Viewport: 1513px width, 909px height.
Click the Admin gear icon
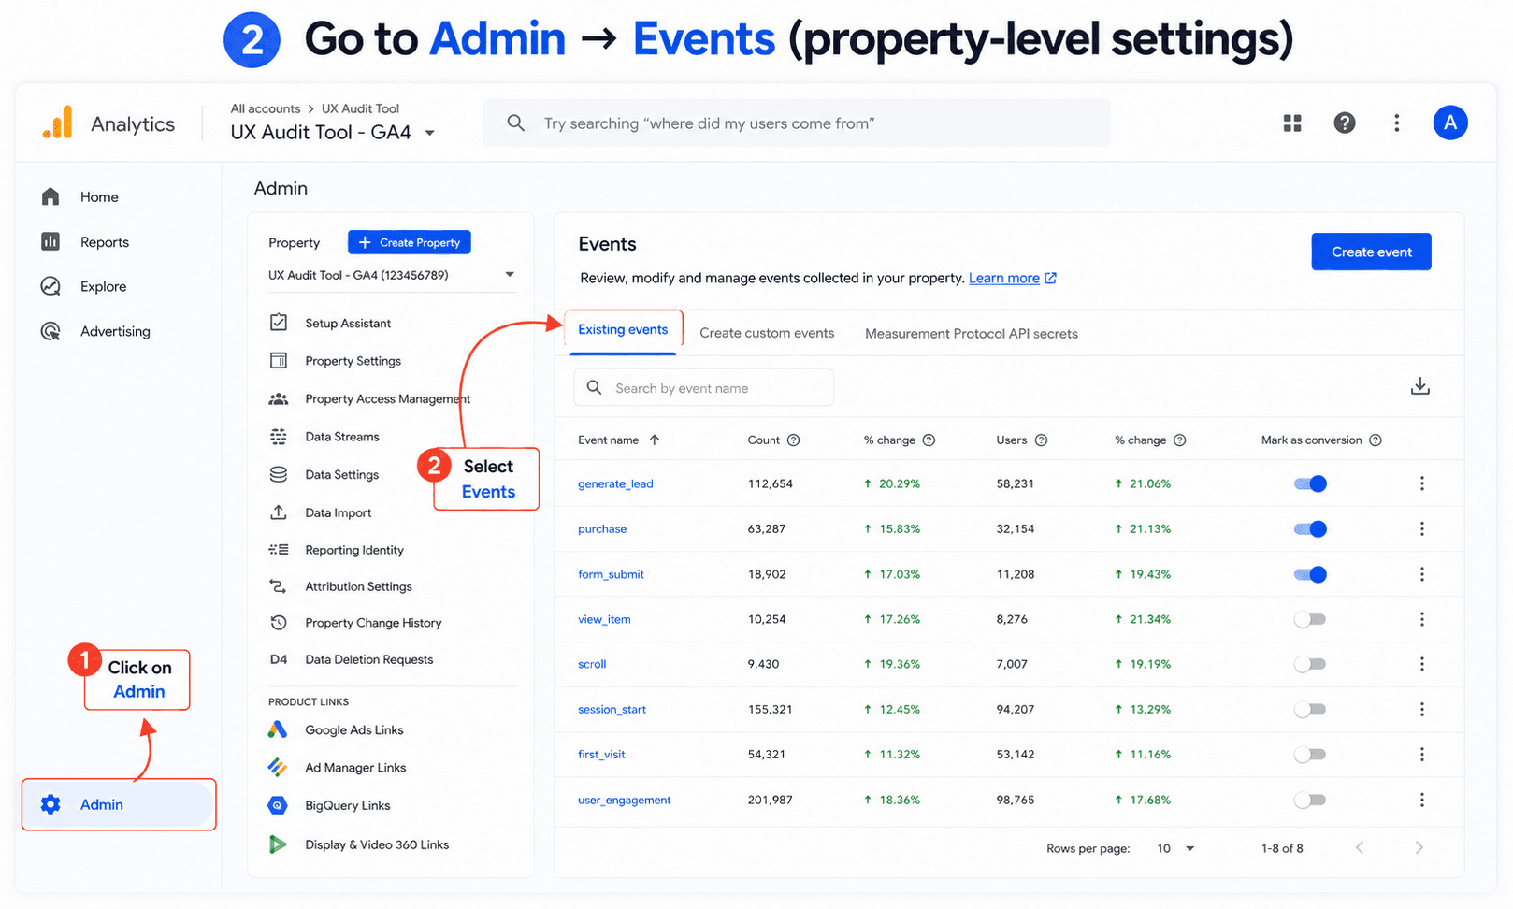(50, 804)
